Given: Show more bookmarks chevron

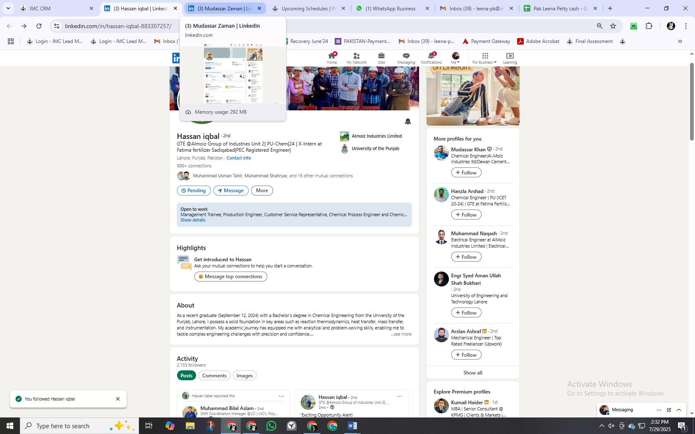Looking at the screenshot, I should [680, 41].
